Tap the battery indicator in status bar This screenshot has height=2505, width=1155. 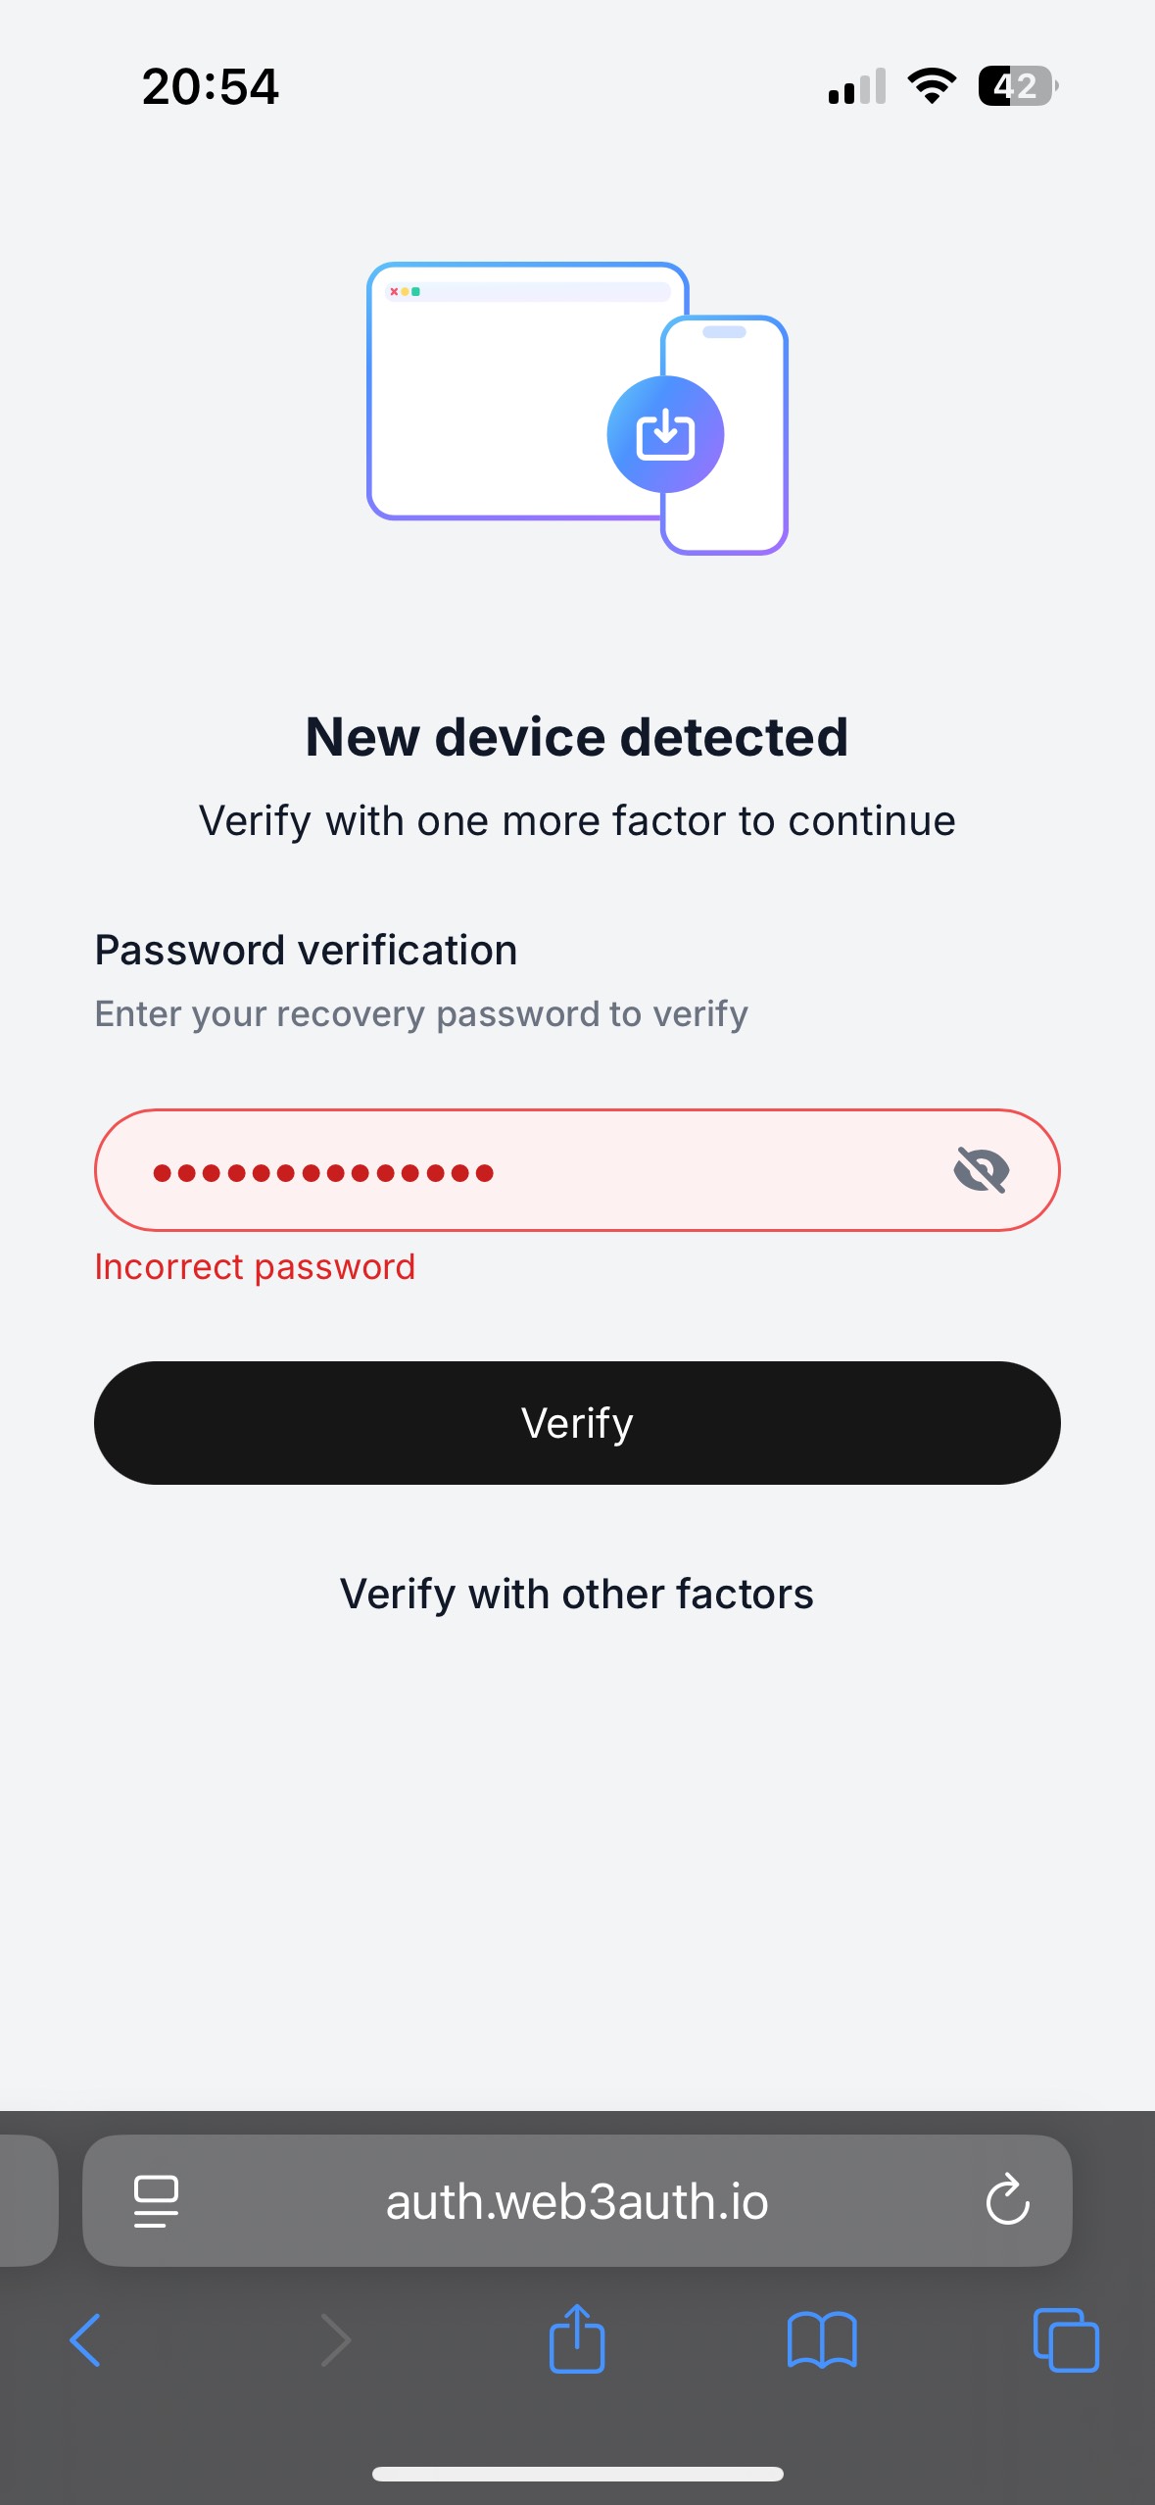[1018, 86]
